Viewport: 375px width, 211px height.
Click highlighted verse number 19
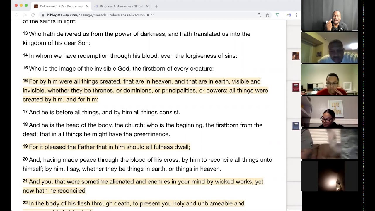click(x=25, y=146)
